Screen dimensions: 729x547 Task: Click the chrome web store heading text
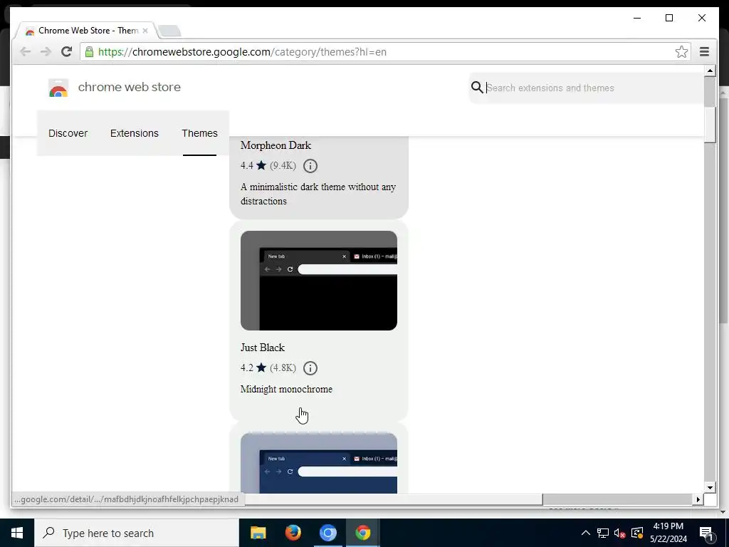click(130, 87)
